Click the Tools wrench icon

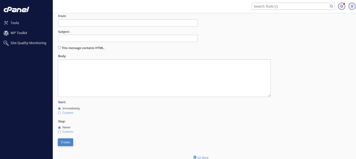[6, 23]
